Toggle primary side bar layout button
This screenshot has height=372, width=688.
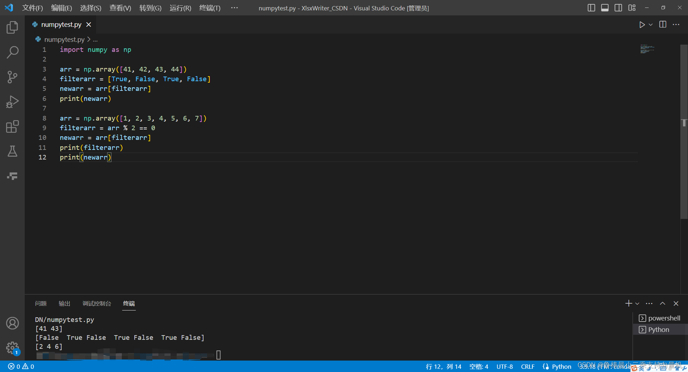click(592, 8)
